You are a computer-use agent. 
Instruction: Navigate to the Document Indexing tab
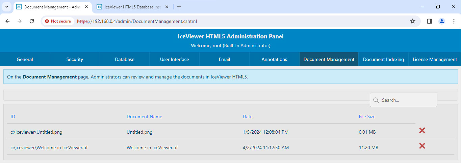pos(383,59)
